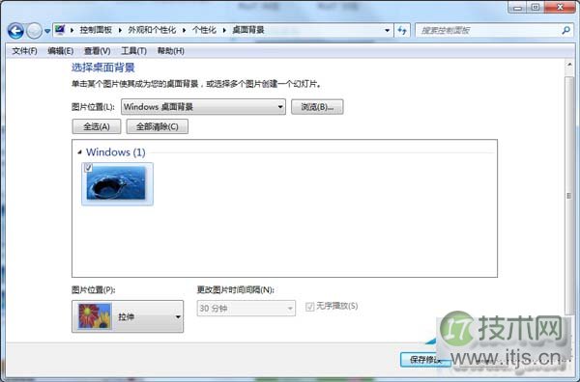Toggle the 无序播放(S) shuffle checkbox

(x=309, y=307)
